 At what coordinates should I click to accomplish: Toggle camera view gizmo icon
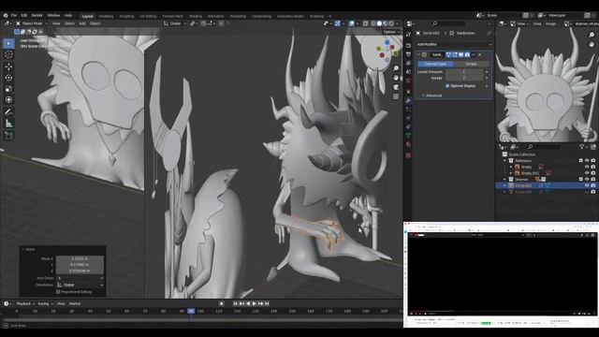396,87
